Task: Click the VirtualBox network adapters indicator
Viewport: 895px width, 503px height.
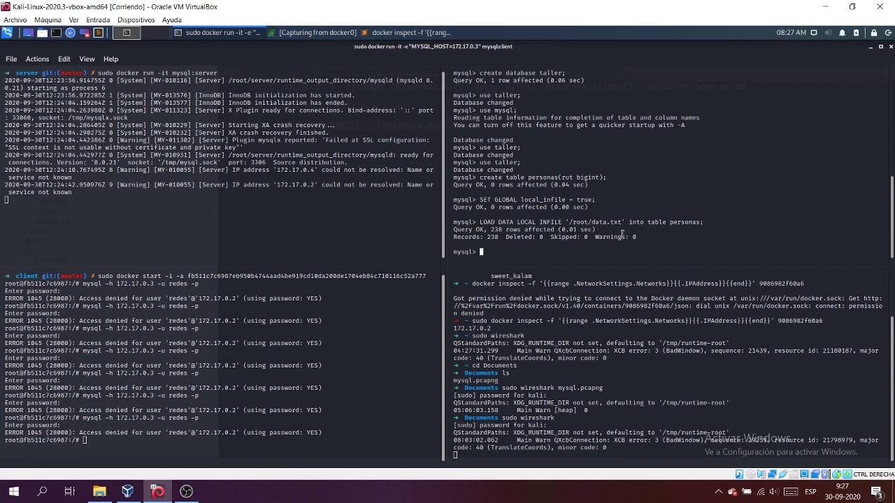Action: 772,474
